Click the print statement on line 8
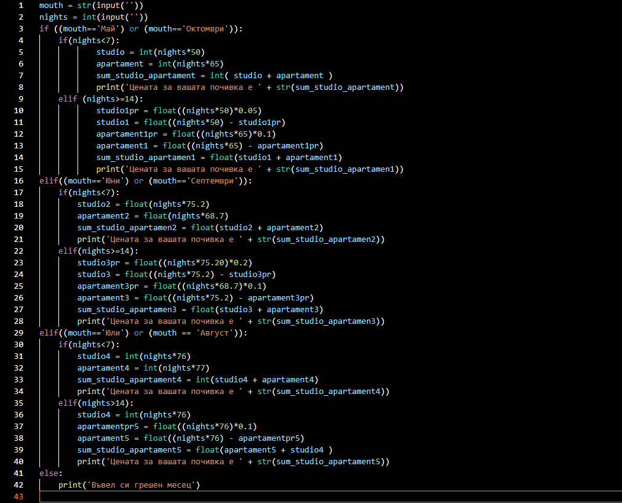Image resolution: width=622 pixels, height=503 pixels. point(250,87)
